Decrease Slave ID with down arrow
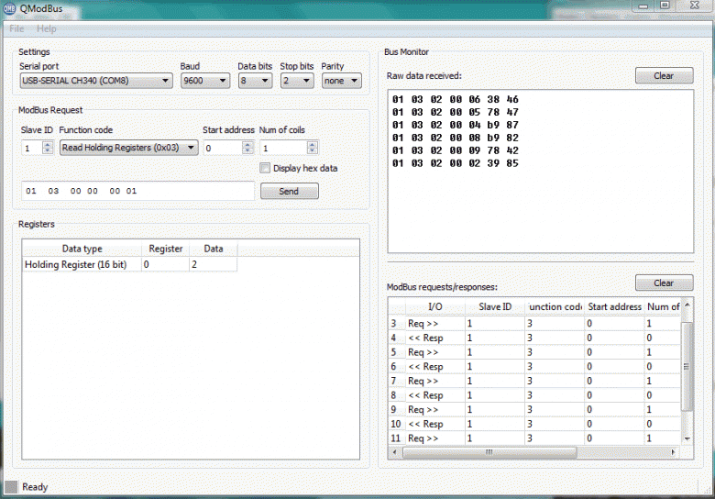The image size is (715, 499). click(48, 151)
